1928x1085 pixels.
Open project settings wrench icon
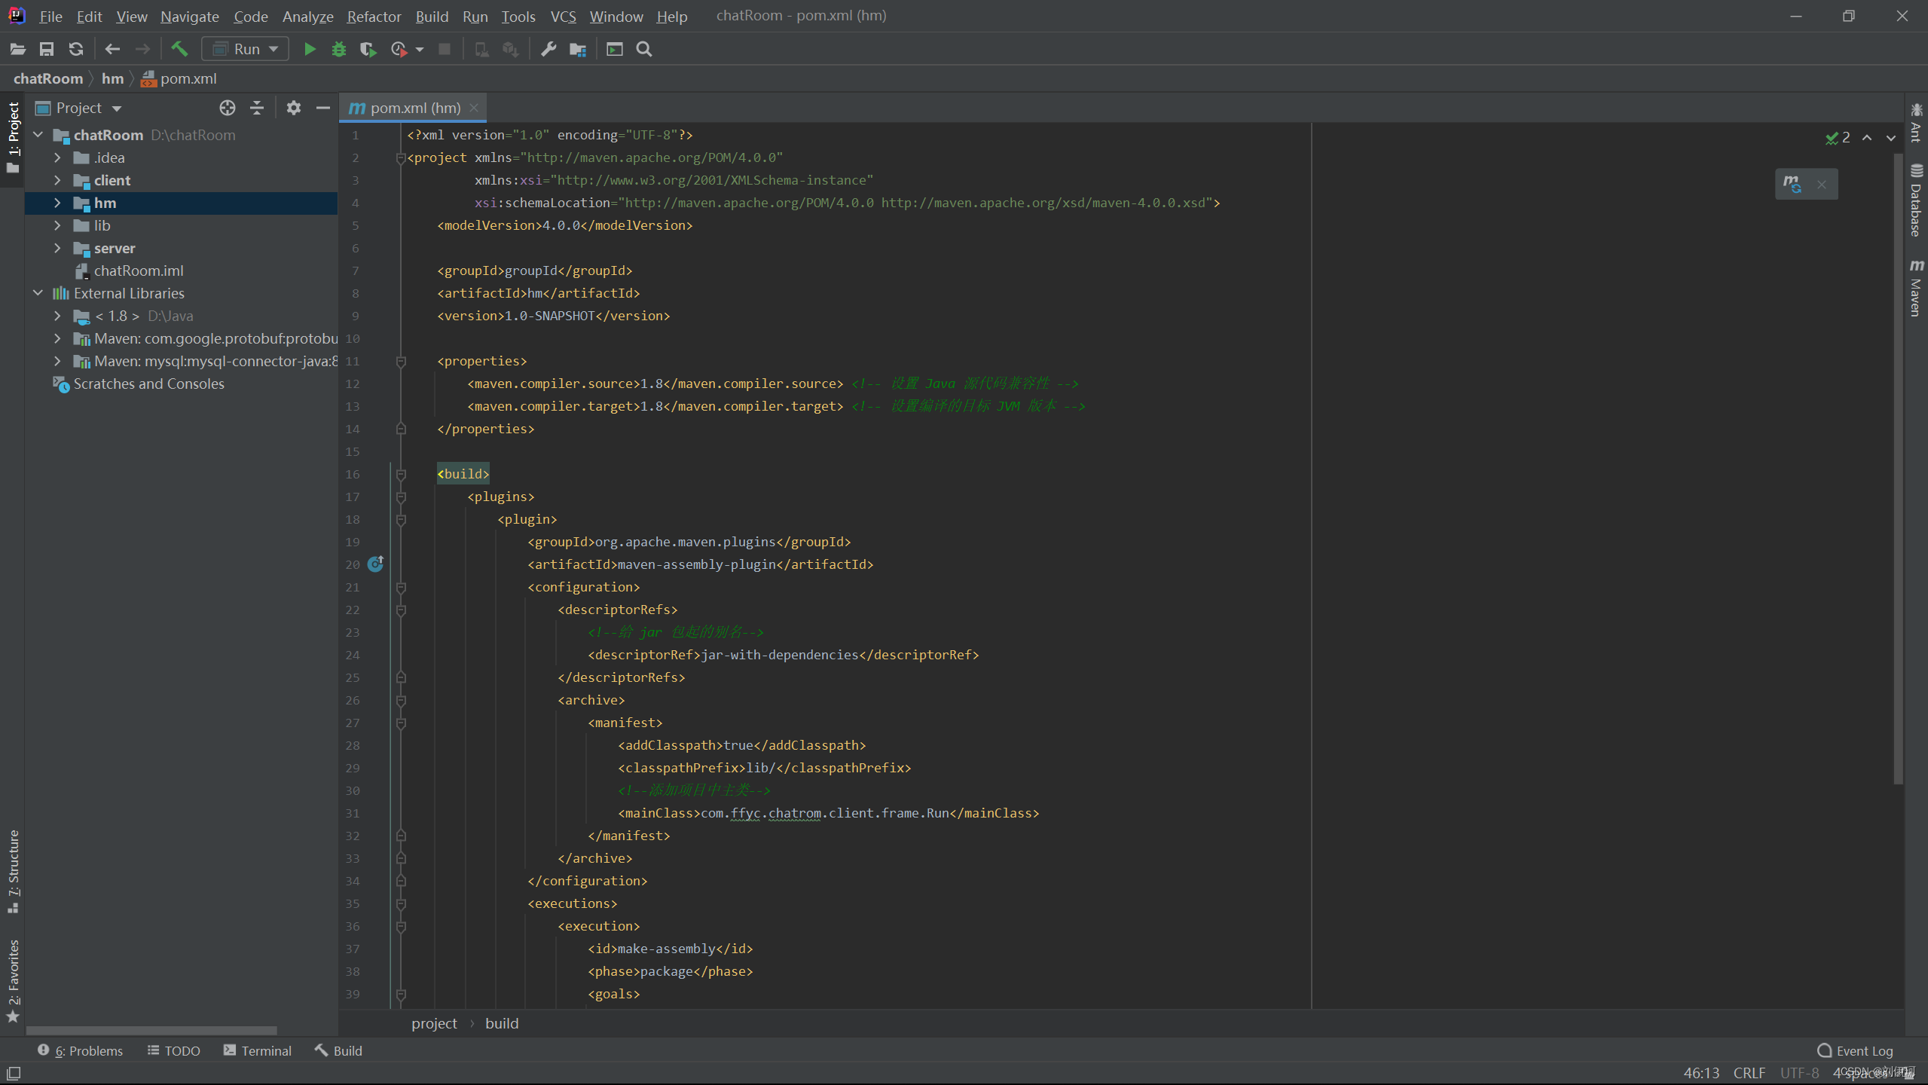click(548, 50)
